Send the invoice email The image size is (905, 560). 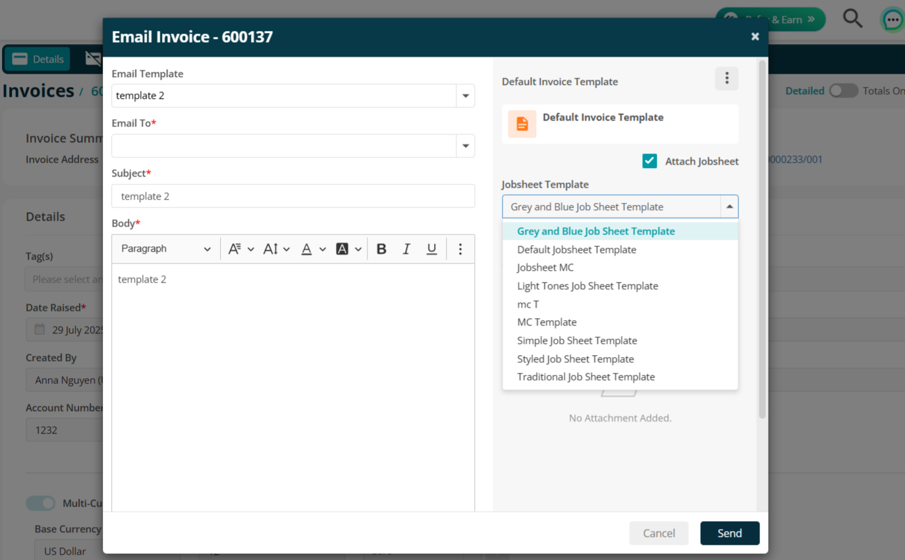(x=730, y=533)
